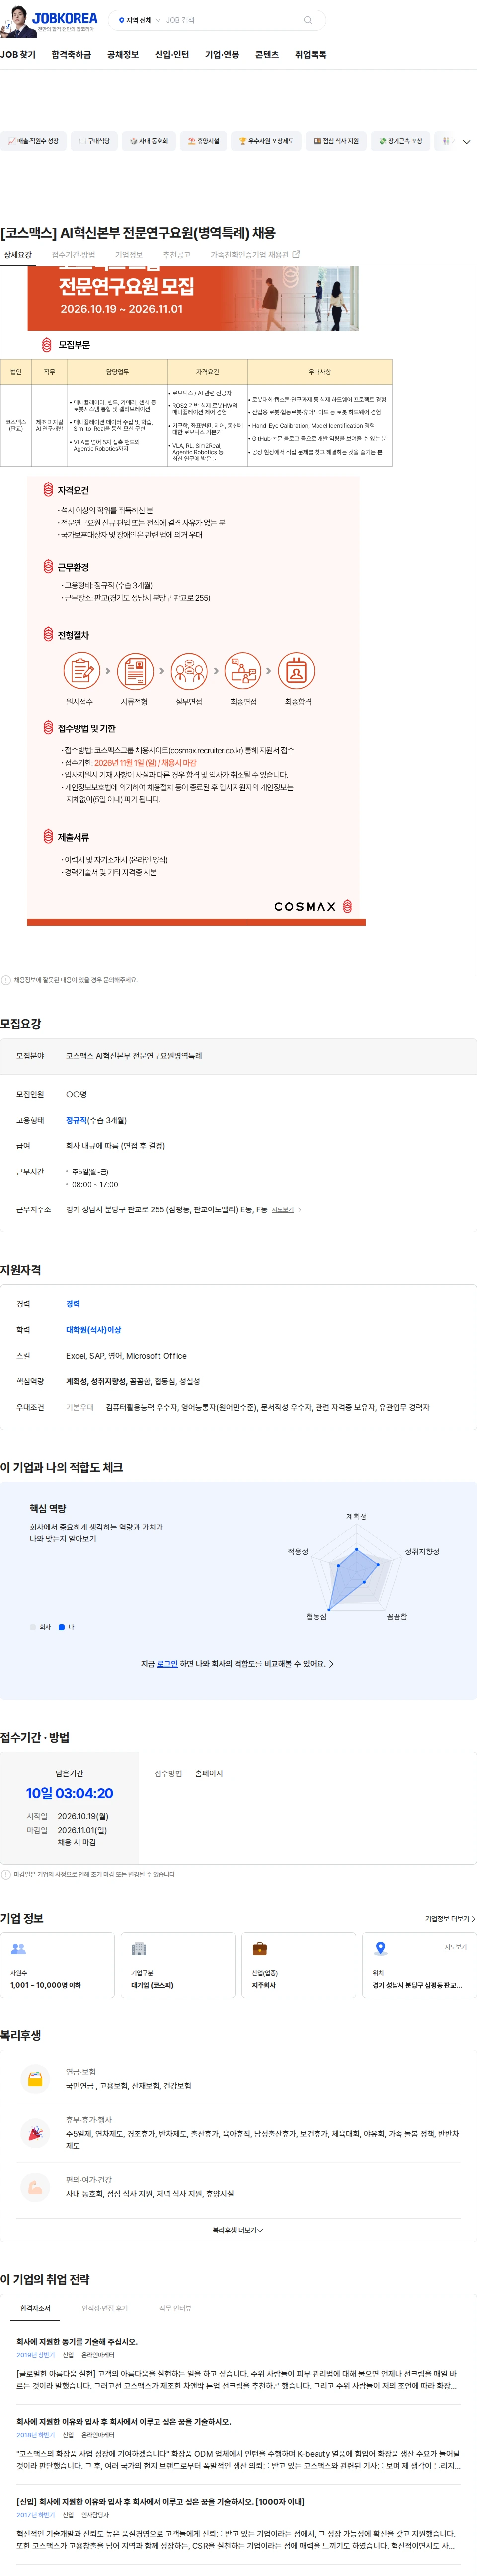Select the 직무 인터뷰 tab
Image resolution: width=477 pixels, height=2576 pixels.
176,2309
